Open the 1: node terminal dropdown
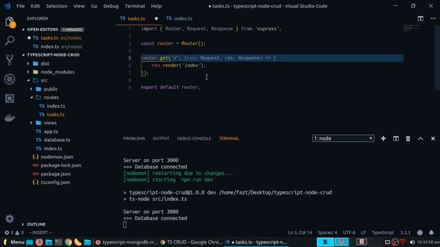Screen dimensions: 440x247 pos(343,139)
